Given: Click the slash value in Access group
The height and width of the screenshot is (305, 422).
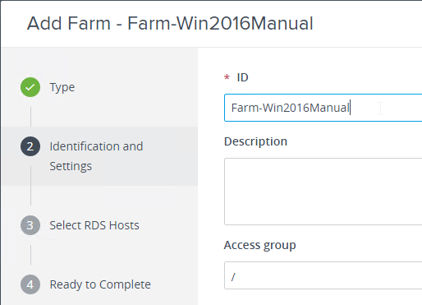Looking at the screenshot, I should pyautogui.click(x=233, y=277).
